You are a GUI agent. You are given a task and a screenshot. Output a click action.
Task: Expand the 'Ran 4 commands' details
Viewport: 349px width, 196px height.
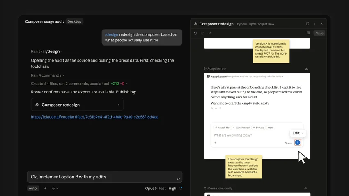47,75
